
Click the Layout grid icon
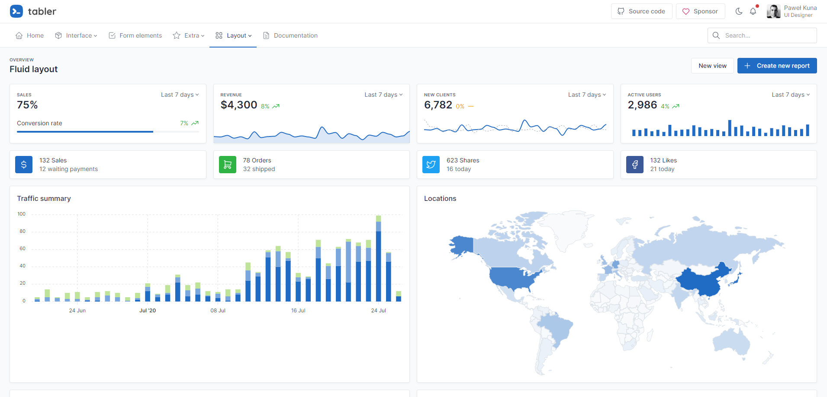(x=219, y=35)
